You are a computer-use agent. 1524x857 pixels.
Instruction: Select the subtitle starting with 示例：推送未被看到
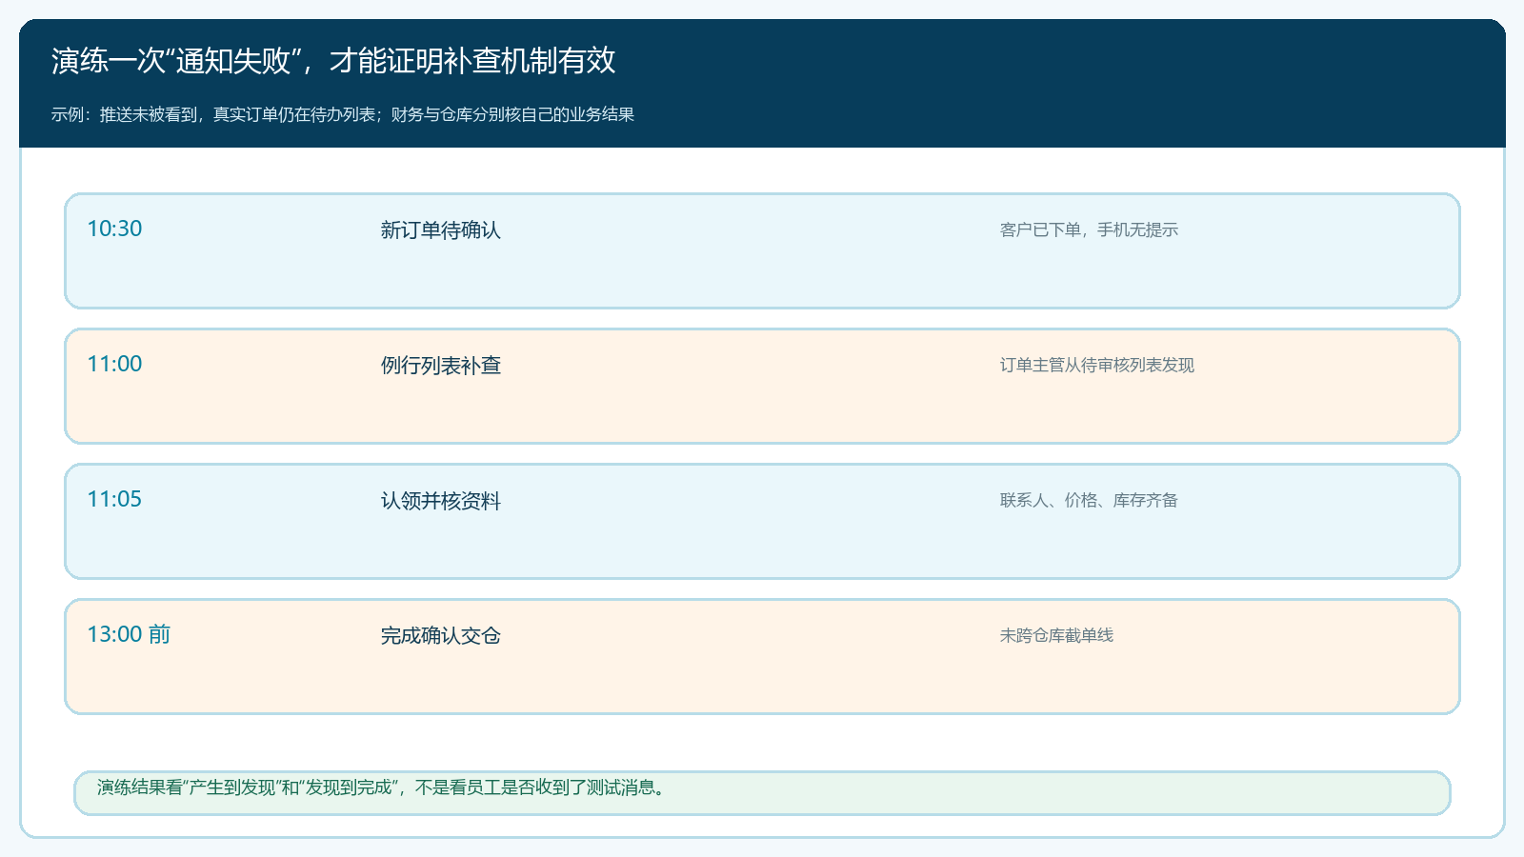point(343,114)
